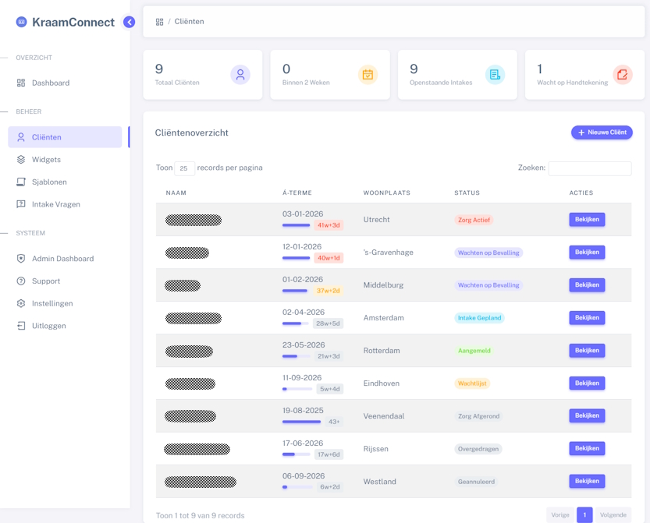Open the records per pagina selector
650x523 pixels.
pos(184,168)
